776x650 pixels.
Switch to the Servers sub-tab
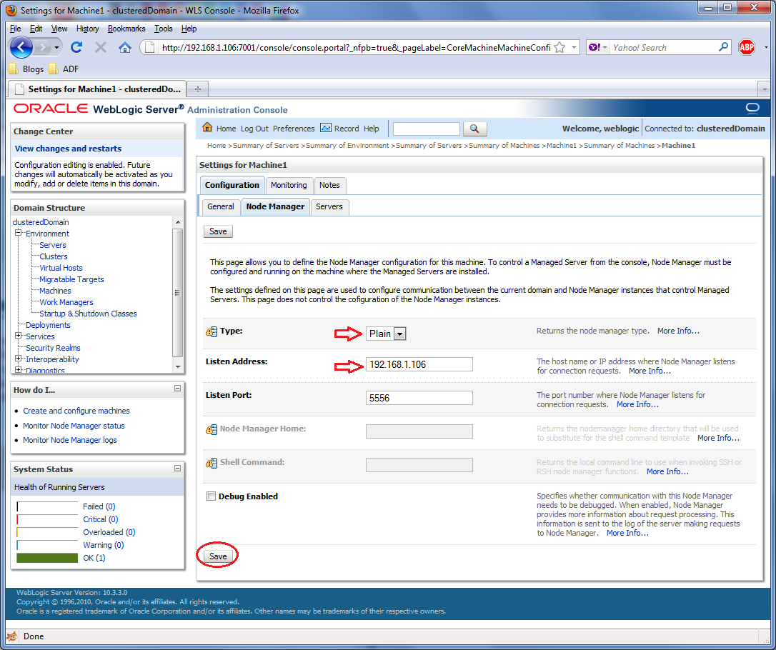pyautogui.click(x=329, y=206)
